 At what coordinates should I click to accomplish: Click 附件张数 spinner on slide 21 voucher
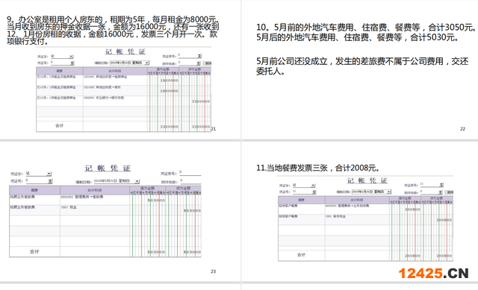pos(199,63)
